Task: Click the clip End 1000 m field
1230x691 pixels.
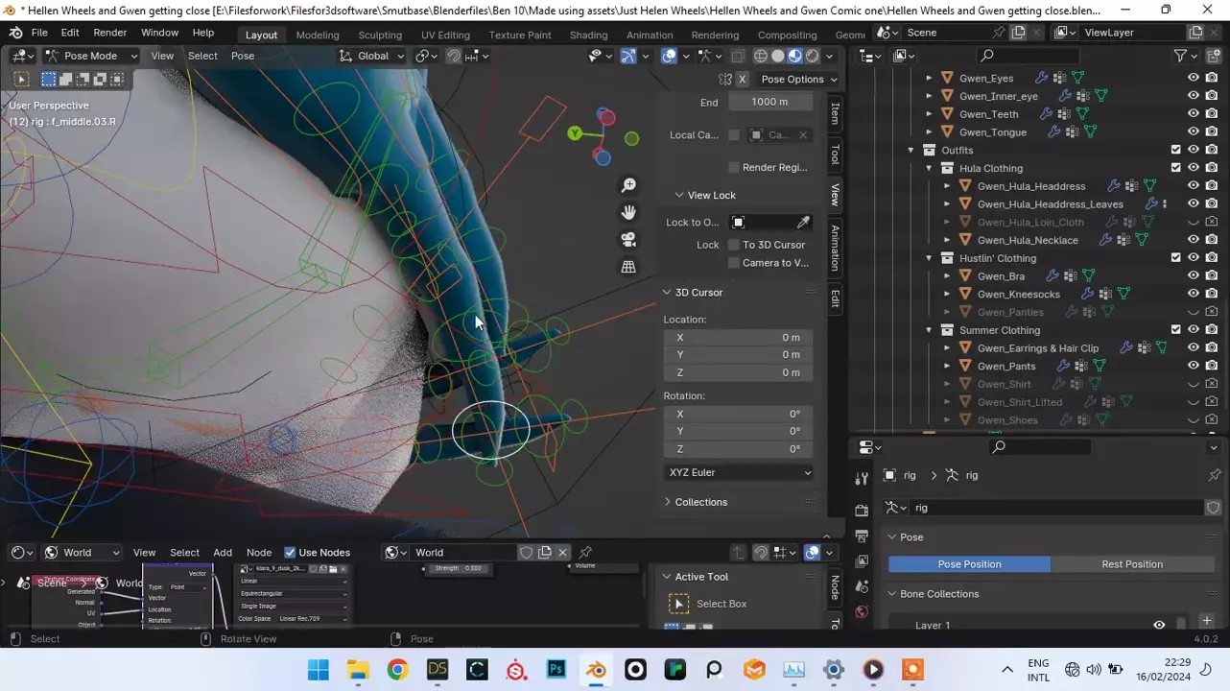Action: pyautogui.click(x=769, y=102)
